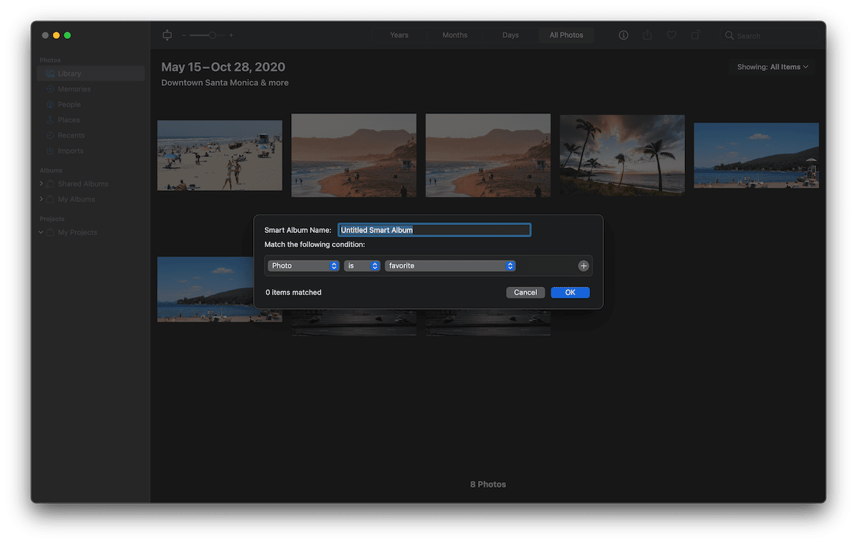This screenshot has width=857, height=544.
Task: Click the Cancel button in dialog
Action: tap(525, 293)
